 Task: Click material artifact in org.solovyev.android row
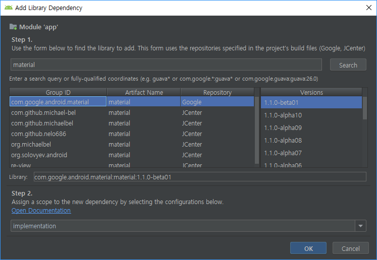[144, 155]
